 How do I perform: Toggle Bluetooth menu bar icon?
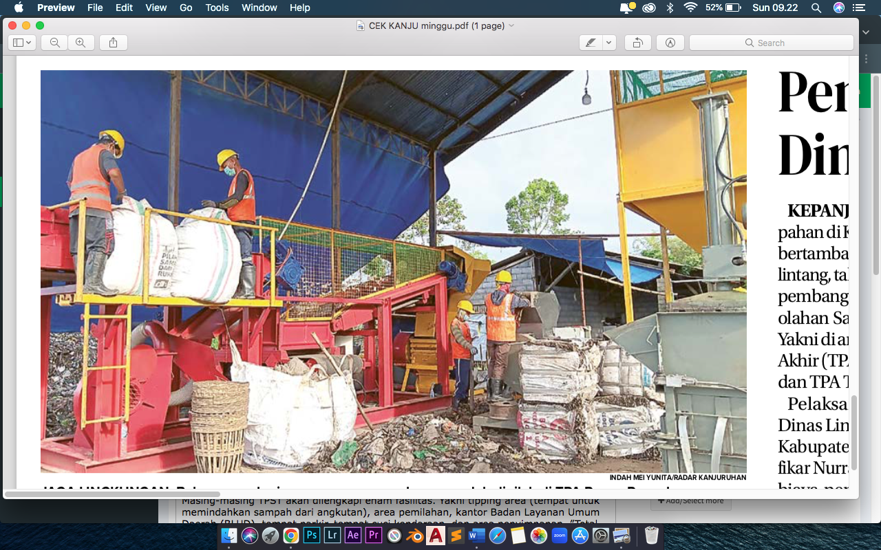[670, 8]
